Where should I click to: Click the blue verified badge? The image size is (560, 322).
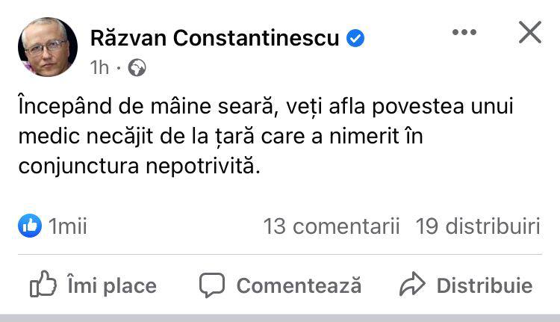355,38
